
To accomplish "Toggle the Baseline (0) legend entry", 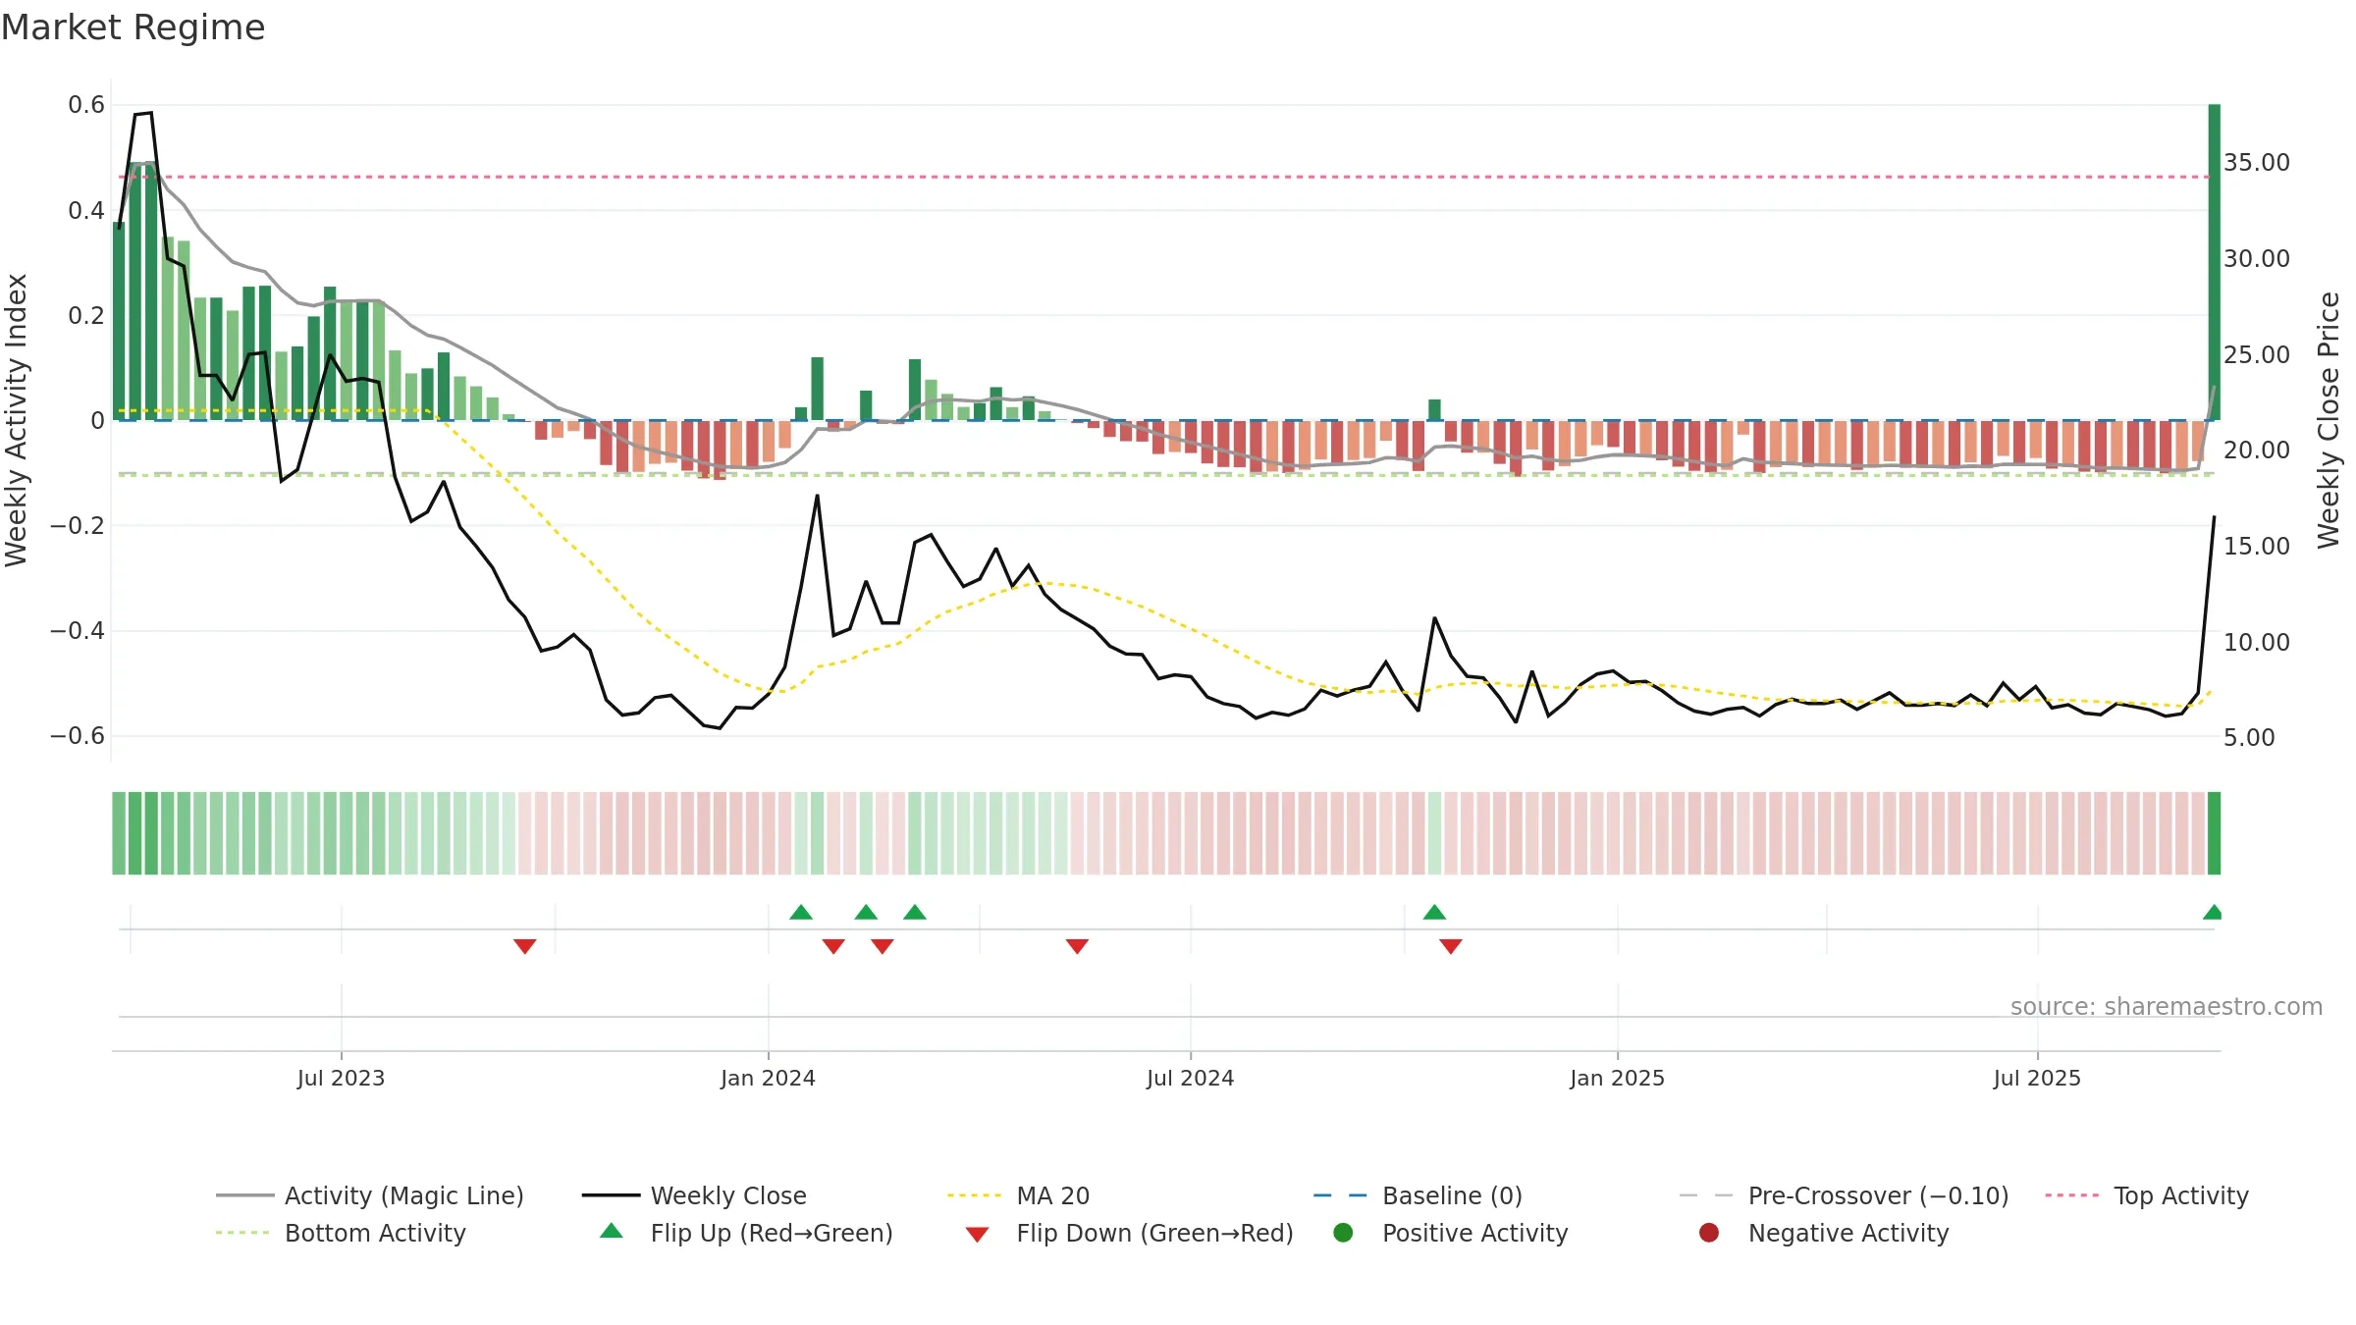I will (1418, 1195).
